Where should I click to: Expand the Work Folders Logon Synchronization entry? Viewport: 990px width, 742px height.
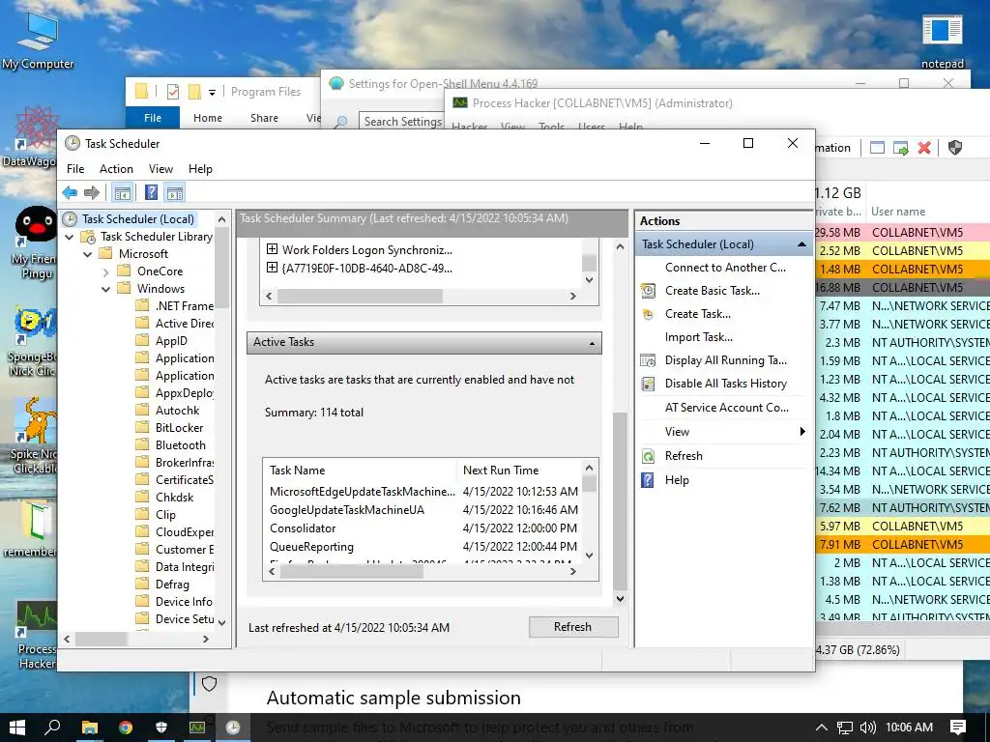[x=272, y=249]
